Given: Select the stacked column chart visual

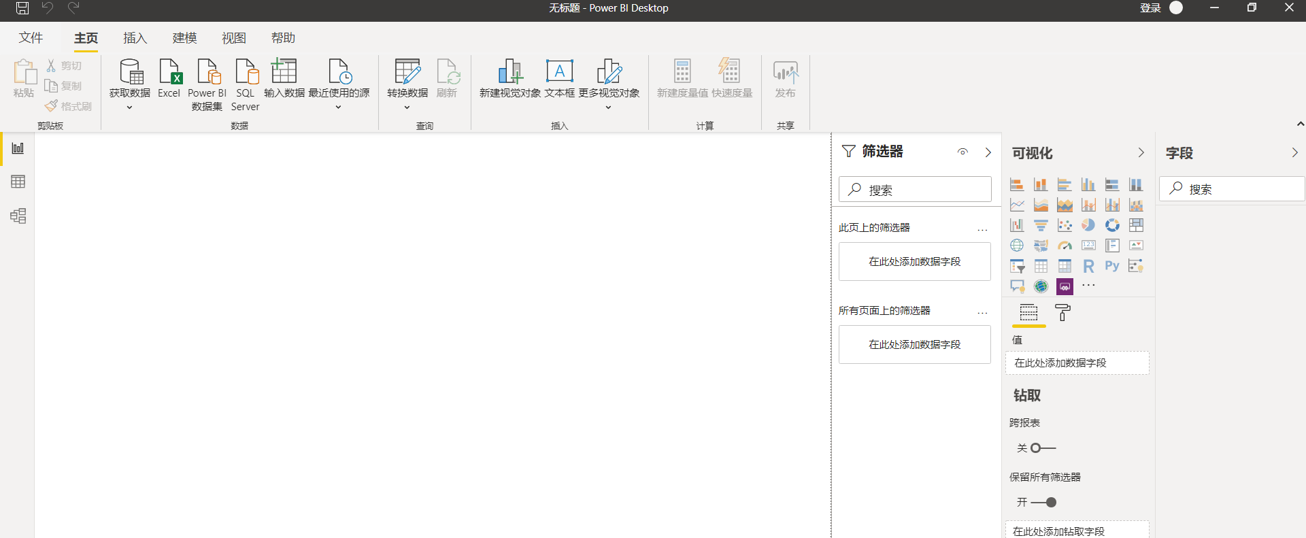Looking at the screenshot, I should coord(1041,184).
